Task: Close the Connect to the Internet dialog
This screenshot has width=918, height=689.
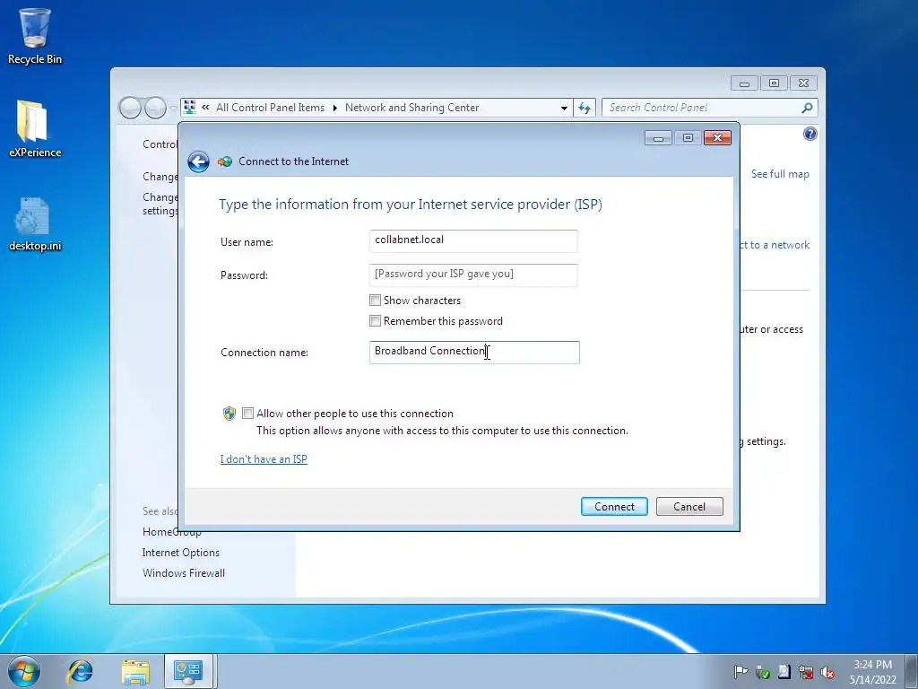Action: (x=717, y=137)
